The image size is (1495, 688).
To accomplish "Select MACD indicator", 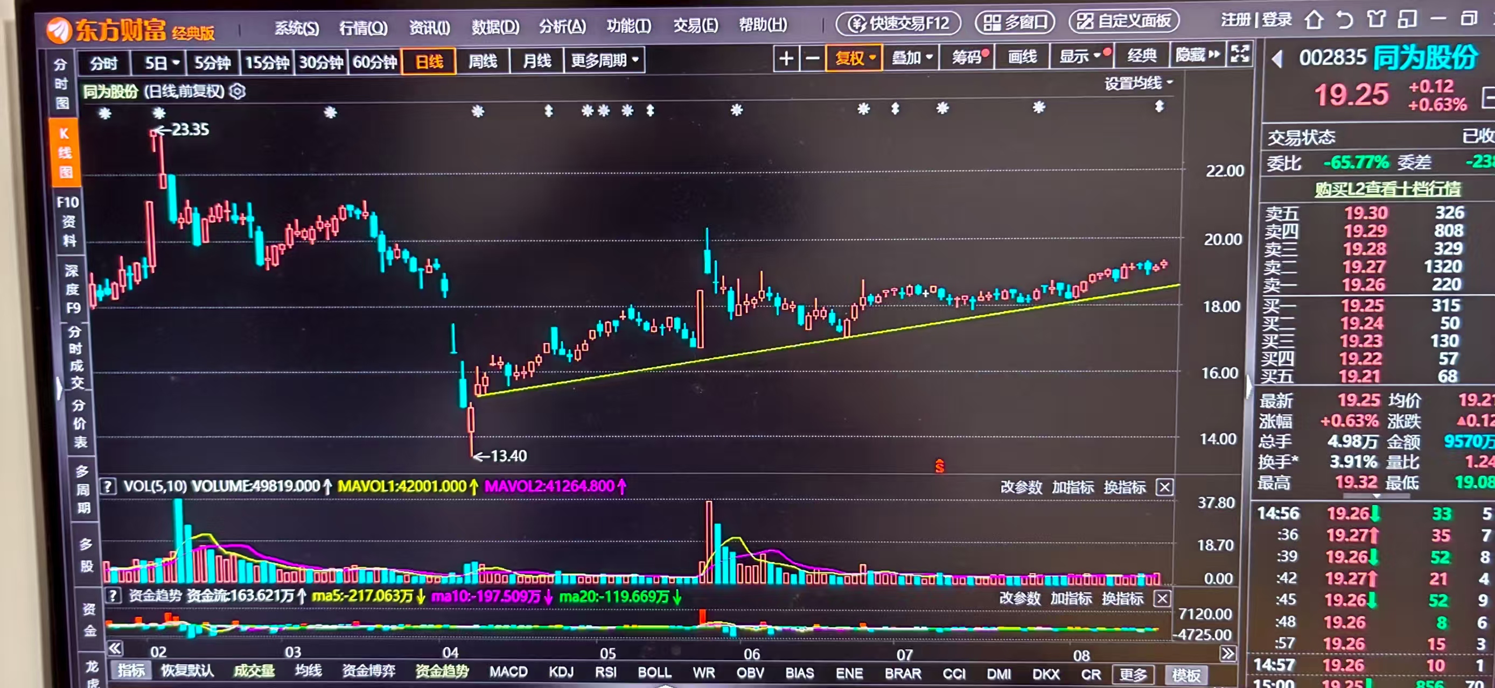I will coord(508,672).
